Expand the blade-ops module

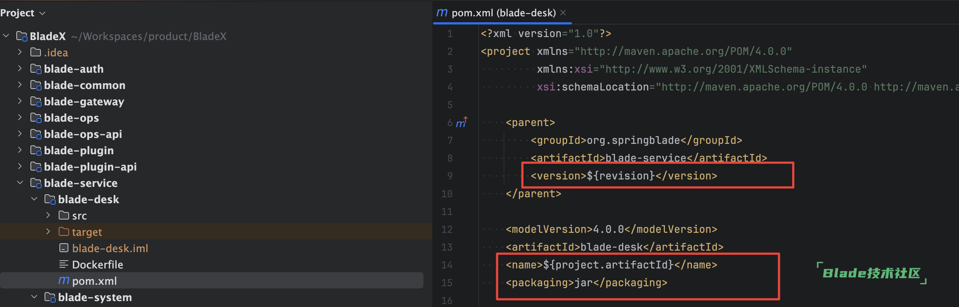coord(20,118)
